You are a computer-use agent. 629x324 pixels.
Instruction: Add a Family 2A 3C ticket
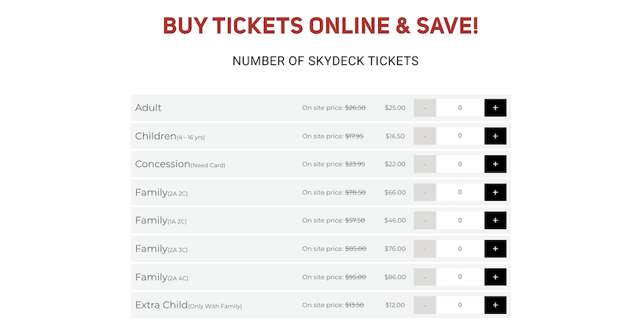tap(495, 249)
